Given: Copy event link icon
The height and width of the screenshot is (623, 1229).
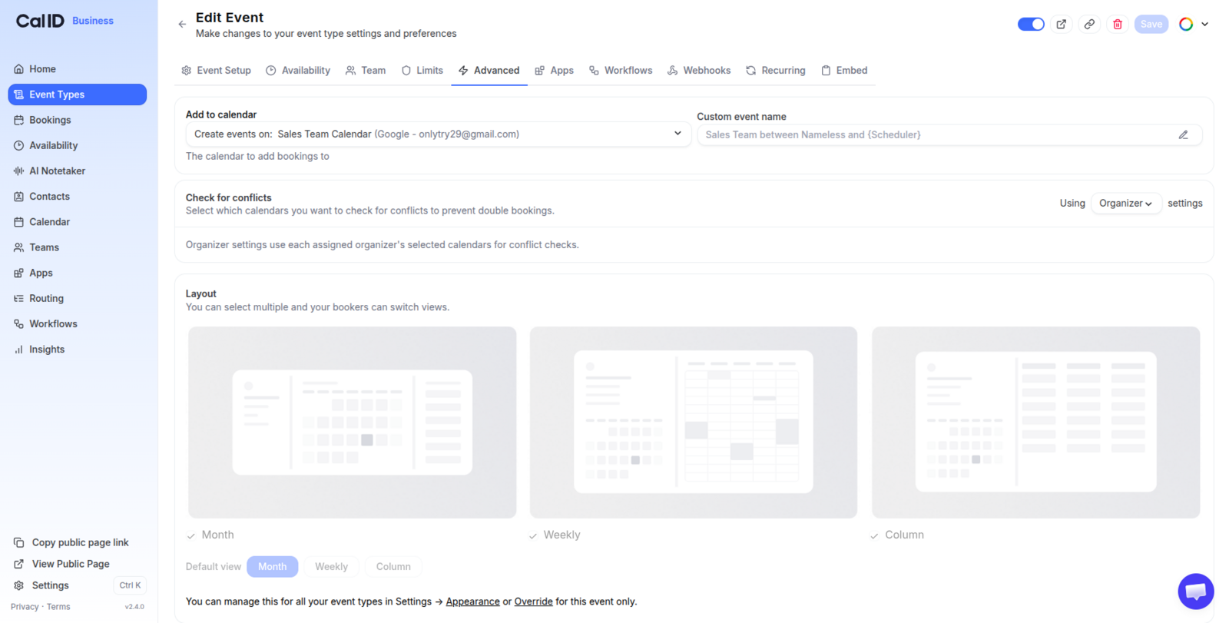Looking at the screenshot, I should pyautogui.click(x=1089, y=25).
